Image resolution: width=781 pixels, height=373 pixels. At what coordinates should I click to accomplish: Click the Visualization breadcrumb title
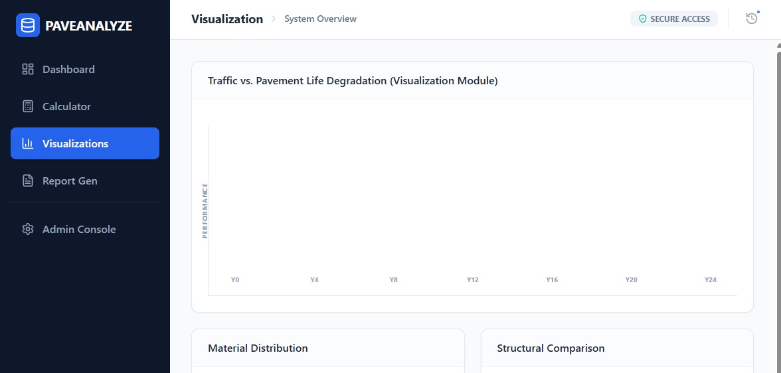tap(227, 19)
